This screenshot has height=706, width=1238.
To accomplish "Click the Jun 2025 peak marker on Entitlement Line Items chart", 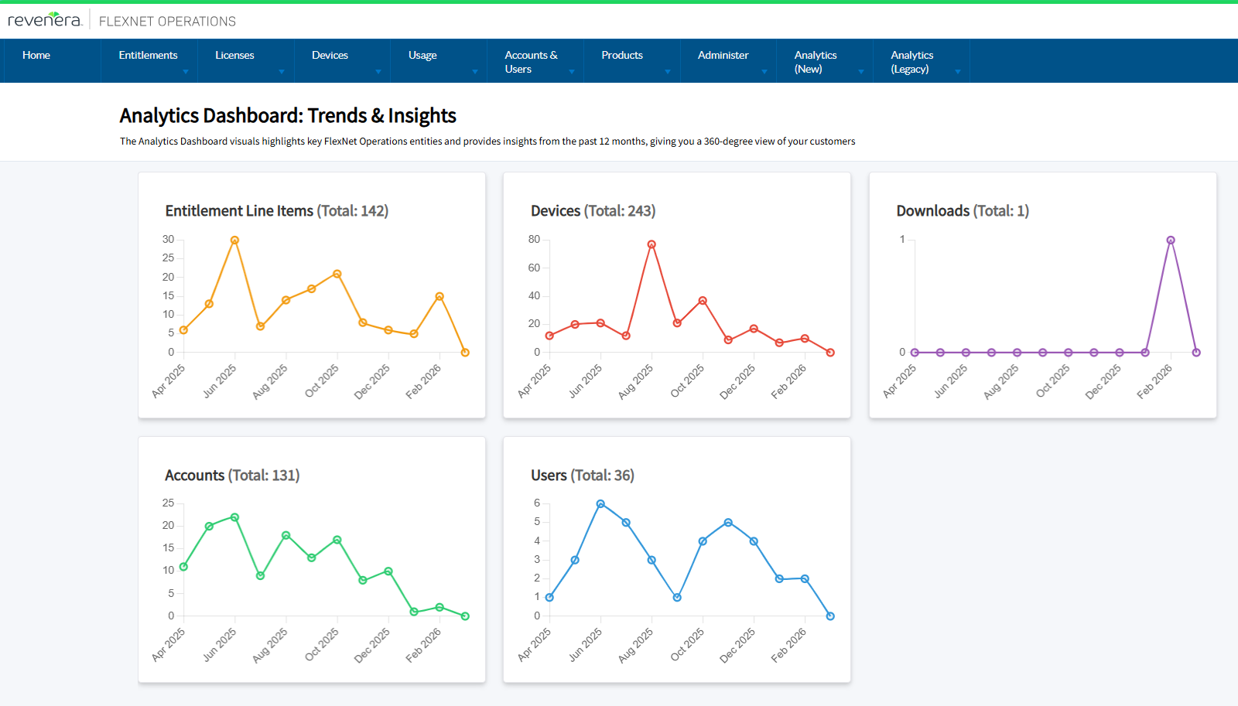I will (234, 240).
